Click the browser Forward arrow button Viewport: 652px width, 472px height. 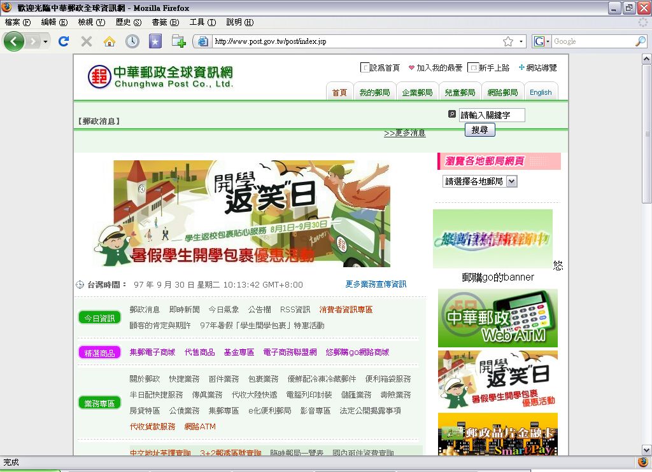pos(32,41)
